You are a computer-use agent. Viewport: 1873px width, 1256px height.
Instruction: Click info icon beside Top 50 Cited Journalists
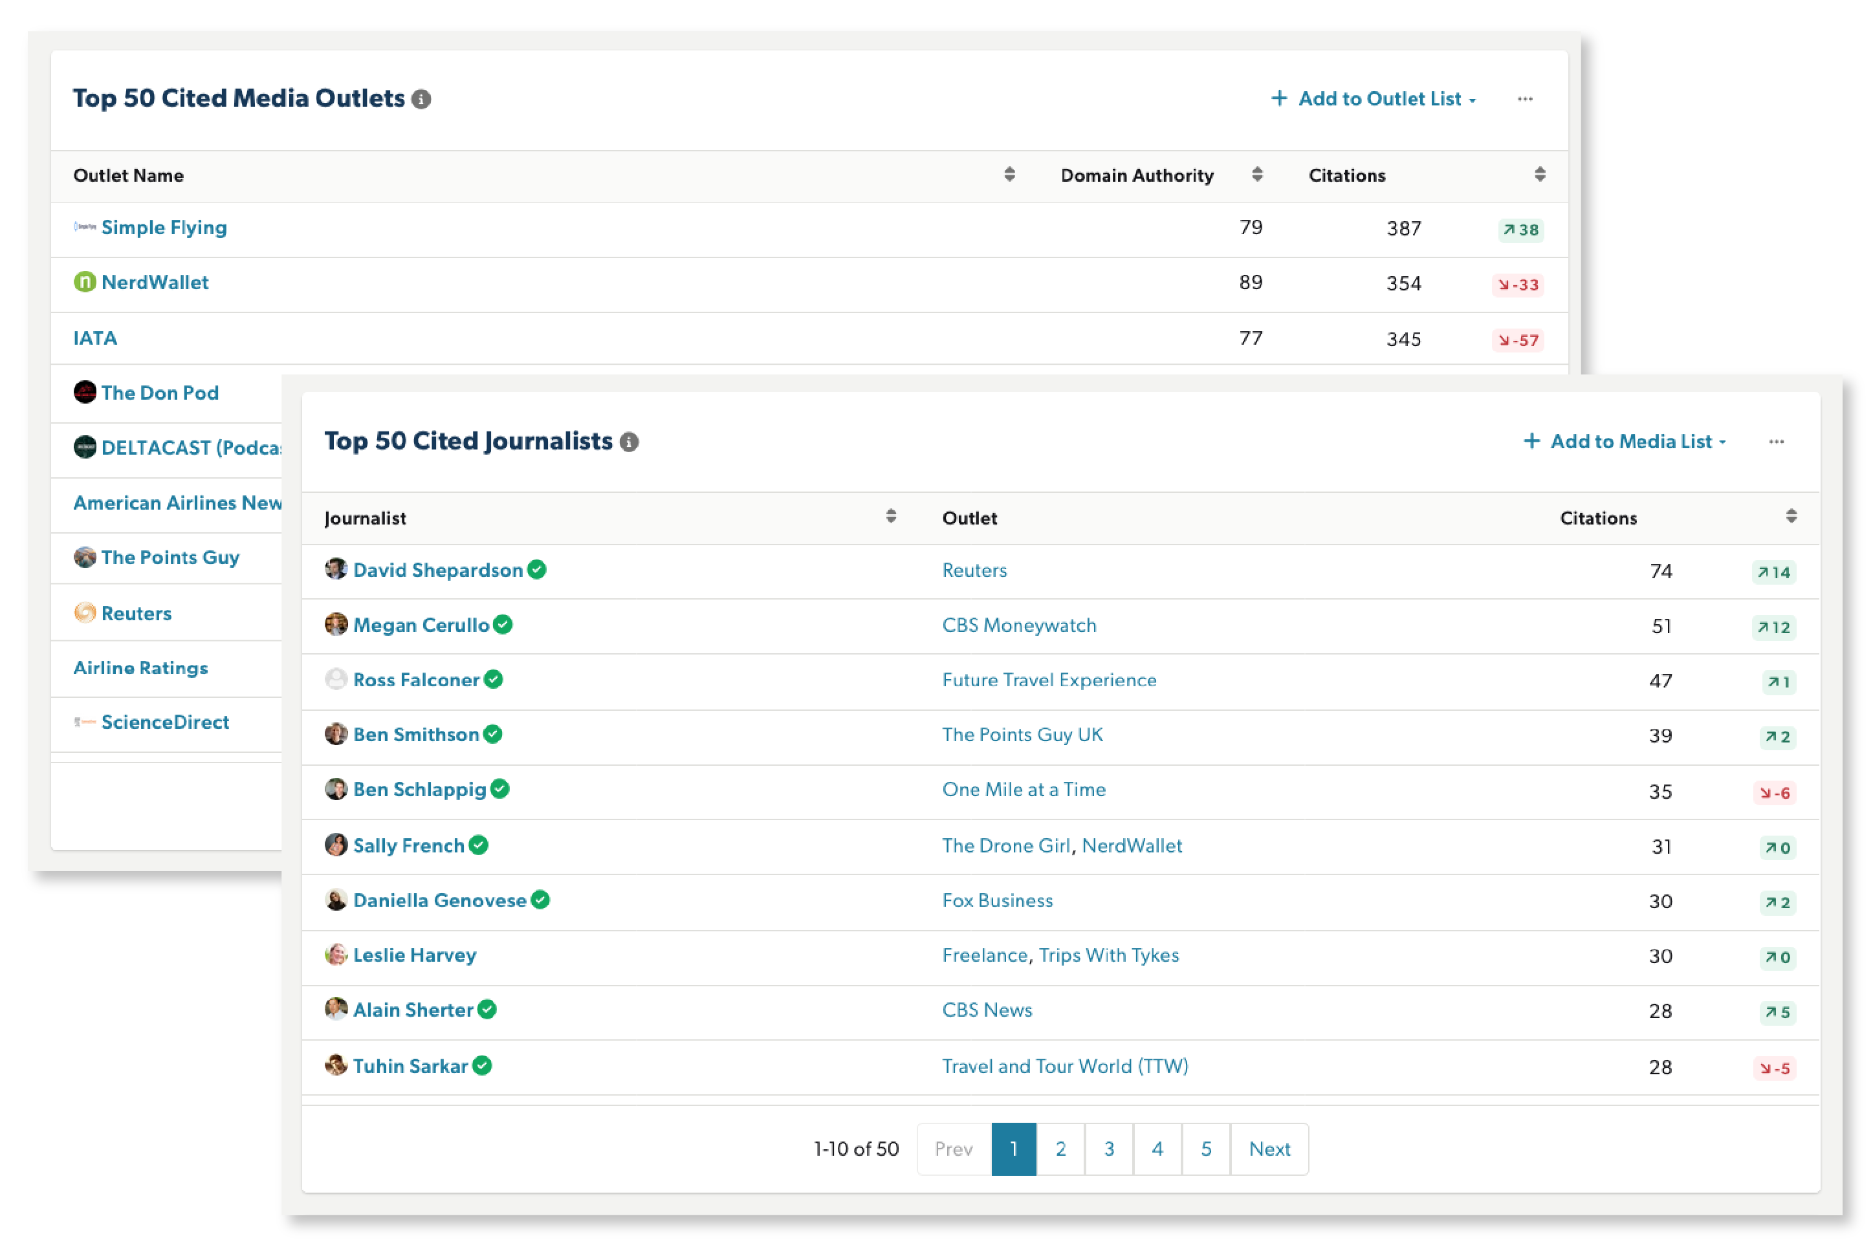[630, 442]
